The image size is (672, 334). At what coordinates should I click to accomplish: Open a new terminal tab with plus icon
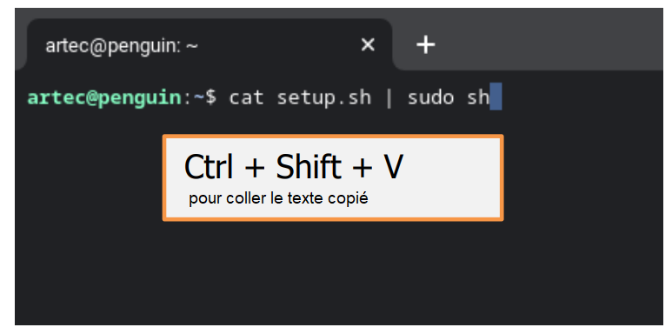click(x=426, y=44)
